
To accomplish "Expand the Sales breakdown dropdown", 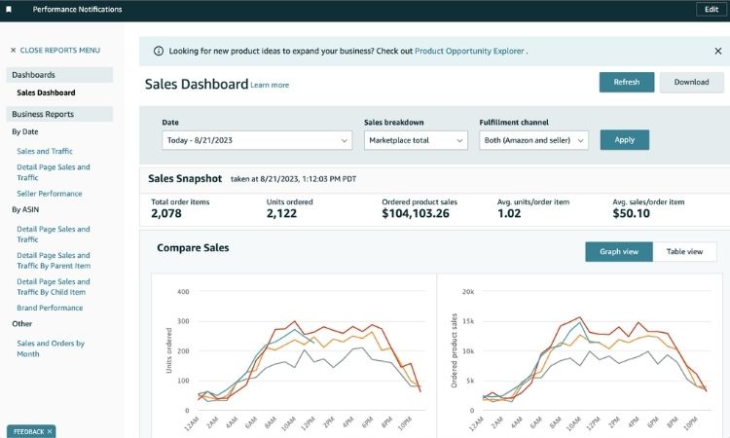I will coord(416,140).
